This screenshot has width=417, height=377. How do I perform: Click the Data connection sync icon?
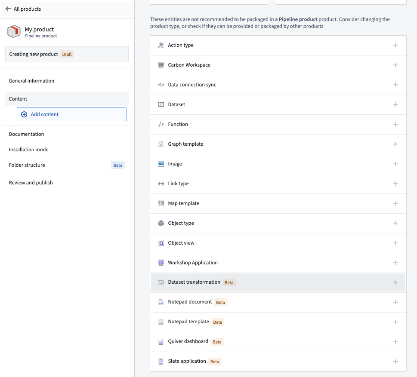point(161,85)
